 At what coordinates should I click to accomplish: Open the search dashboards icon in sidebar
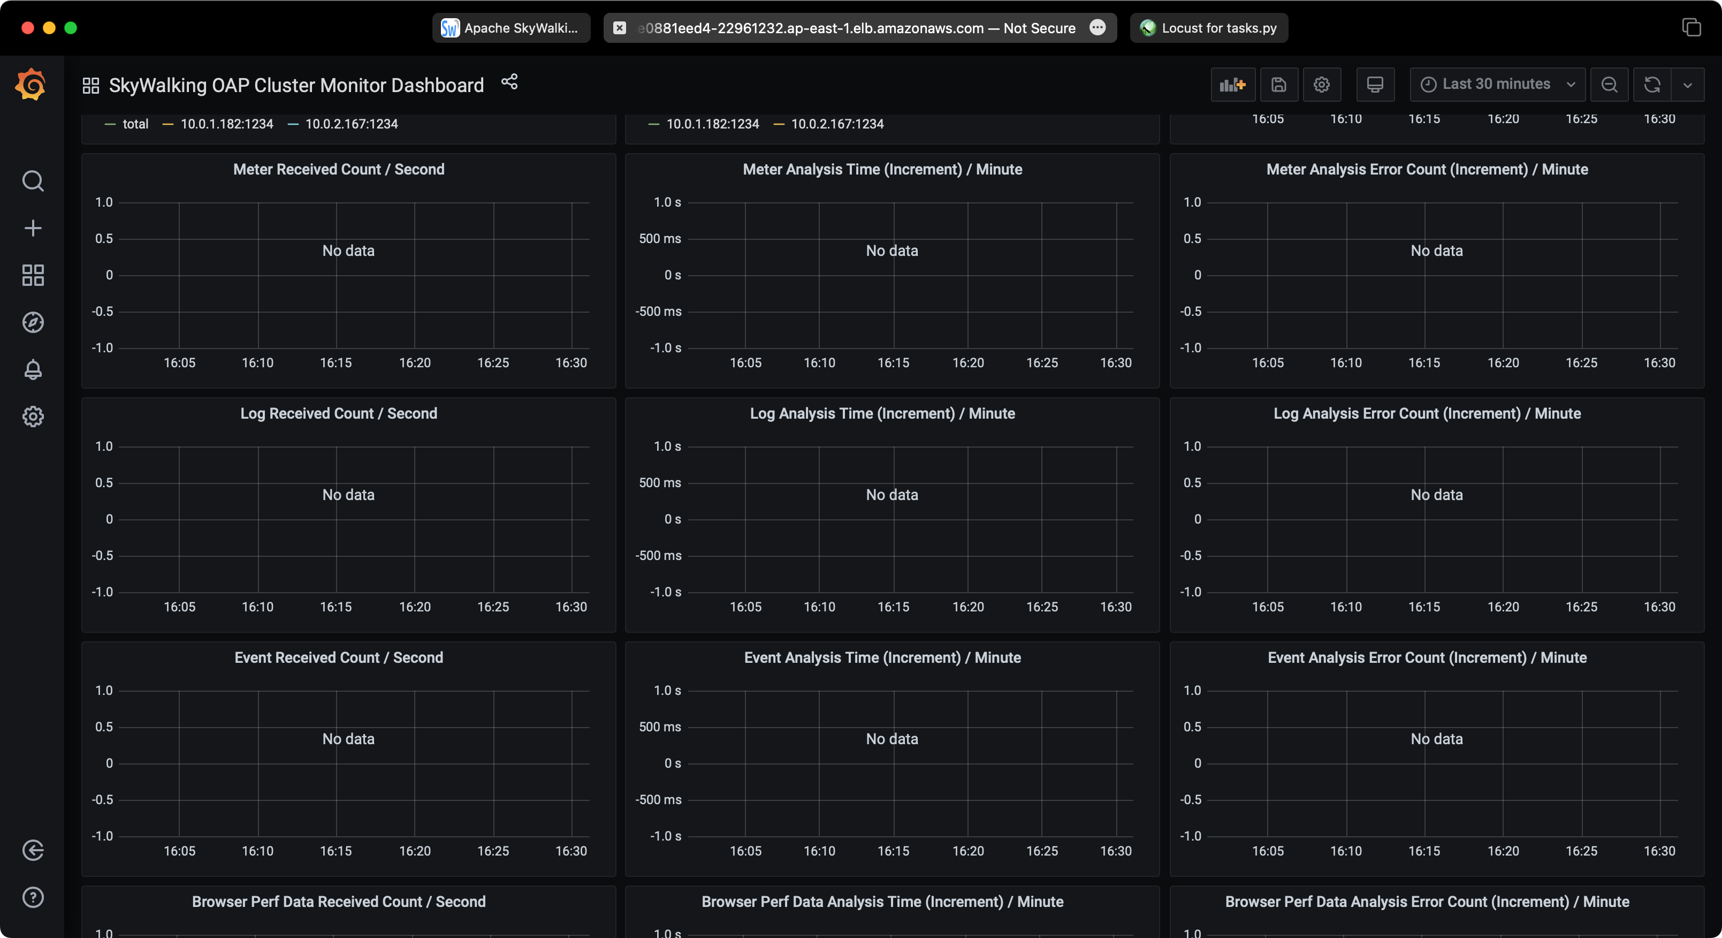point(33,180)
